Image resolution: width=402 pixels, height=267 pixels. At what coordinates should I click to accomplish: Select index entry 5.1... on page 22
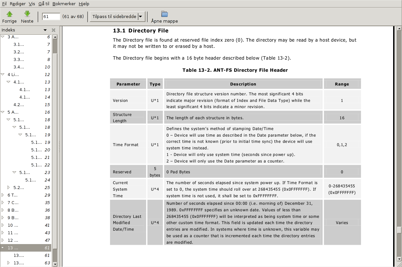point(26,165)
